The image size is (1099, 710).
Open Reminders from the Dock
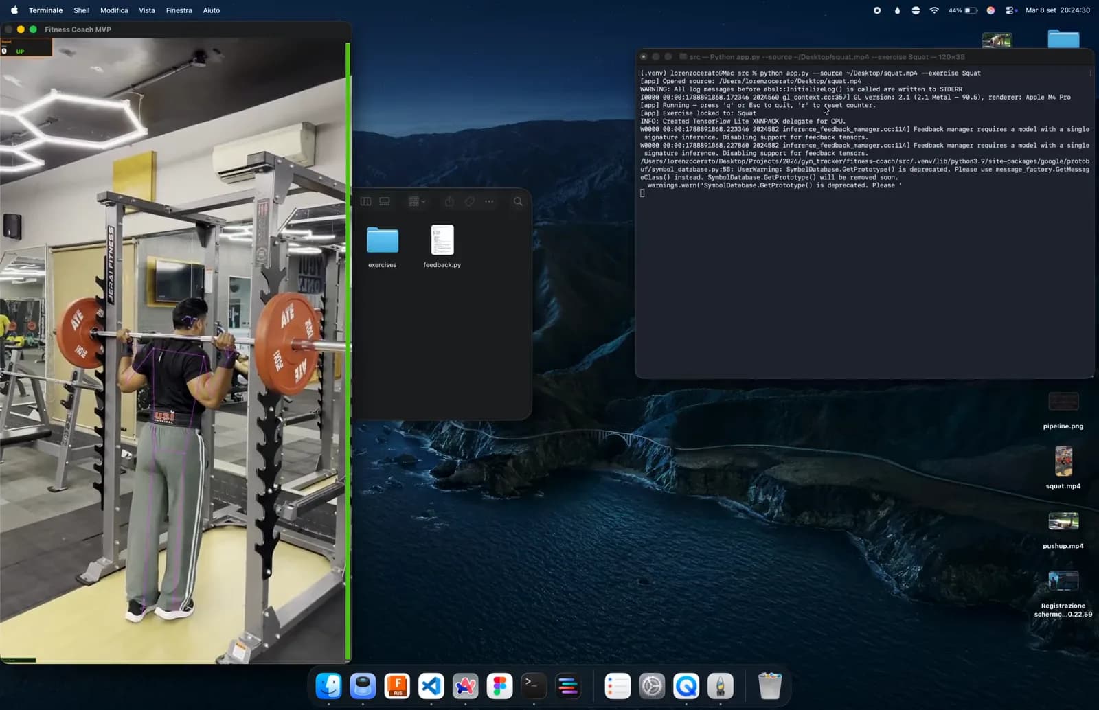[x=618, y=685]
